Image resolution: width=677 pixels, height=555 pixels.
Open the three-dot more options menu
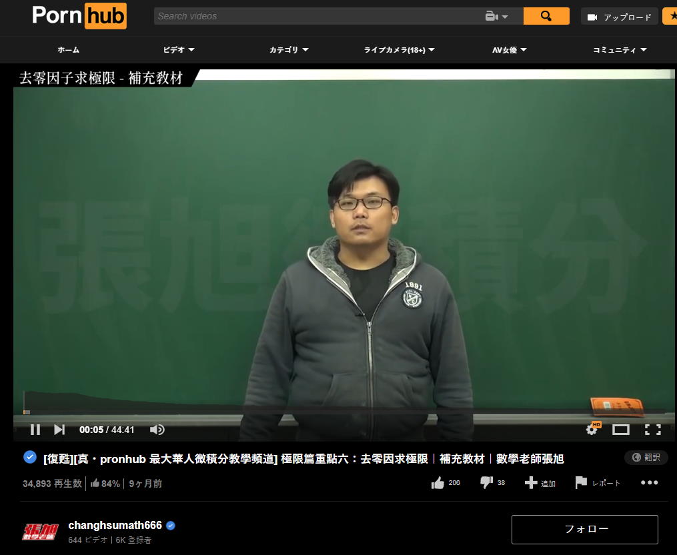click(x=649, y=483)
